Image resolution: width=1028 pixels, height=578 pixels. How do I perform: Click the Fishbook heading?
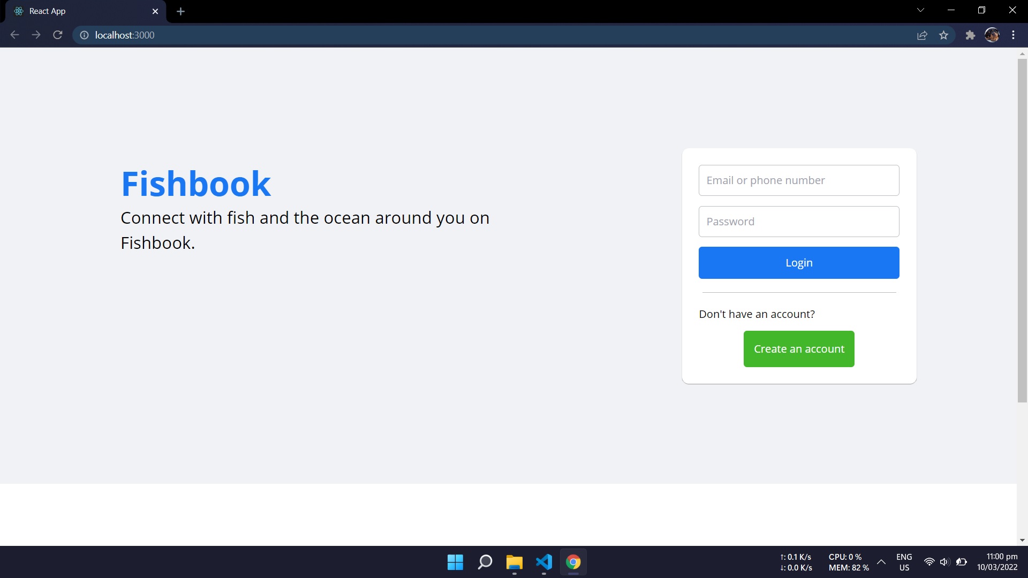[196, 184]
